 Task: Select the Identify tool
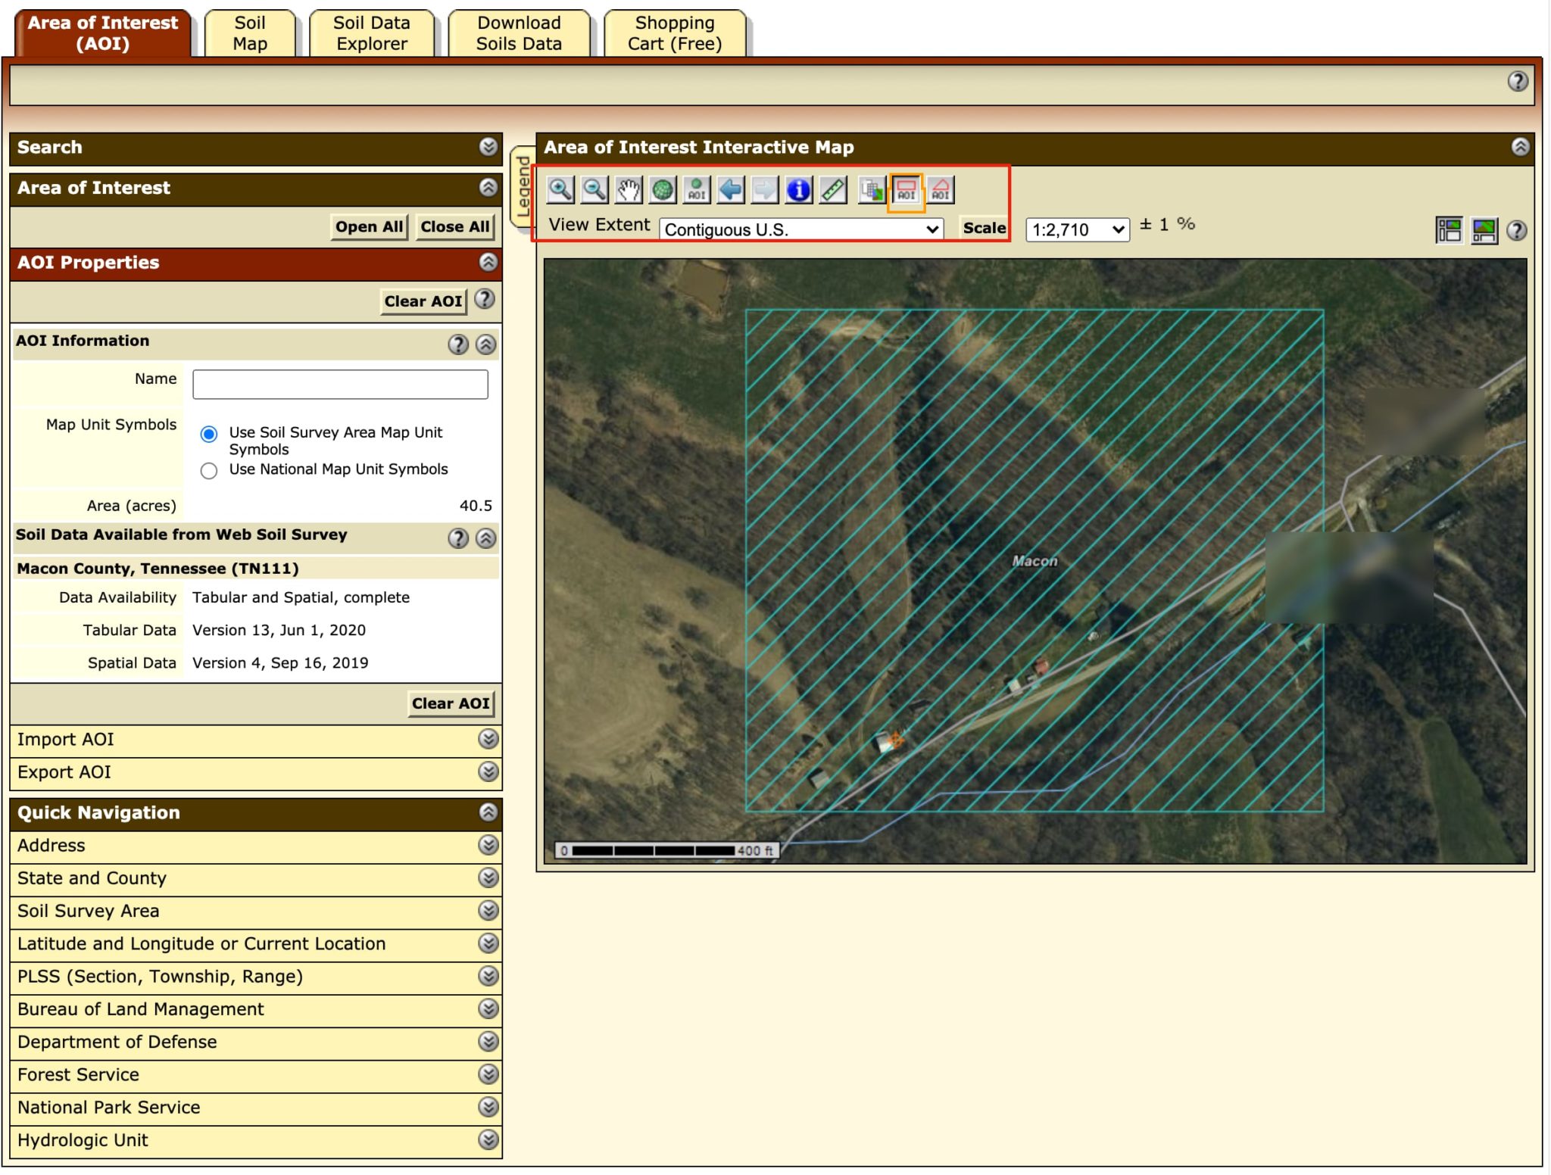click(x=797, y=191)
